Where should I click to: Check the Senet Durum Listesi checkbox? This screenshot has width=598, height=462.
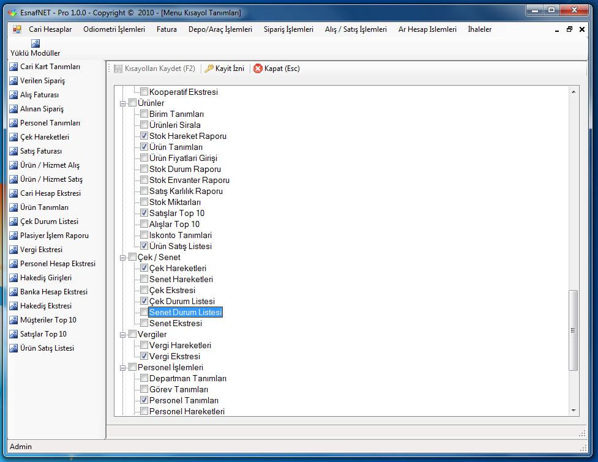click(x=144, y=312)
